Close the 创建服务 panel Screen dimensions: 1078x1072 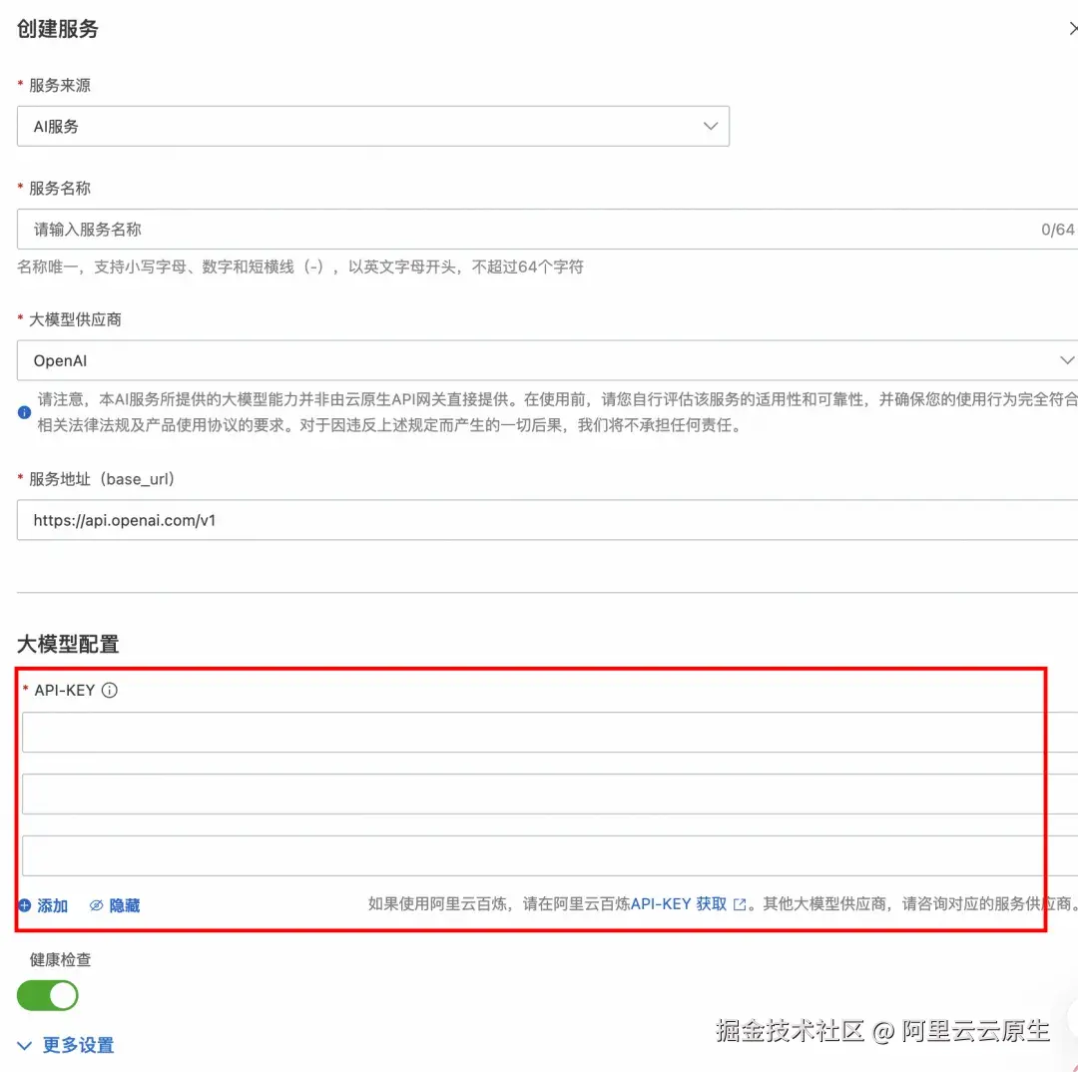coord(1071,29)
